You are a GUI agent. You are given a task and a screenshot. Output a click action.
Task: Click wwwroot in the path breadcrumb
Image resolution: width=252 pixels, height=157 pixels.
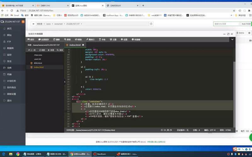point(58,24)
